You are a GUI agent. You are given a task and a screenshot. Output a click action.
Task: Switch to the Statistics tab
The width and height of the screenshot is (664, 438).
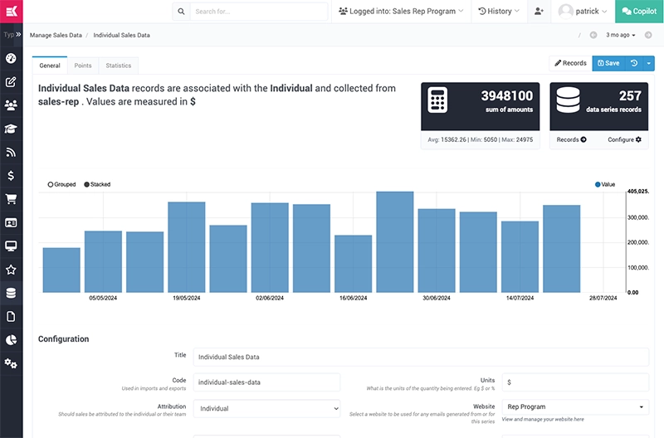click(x=119, y=65)
